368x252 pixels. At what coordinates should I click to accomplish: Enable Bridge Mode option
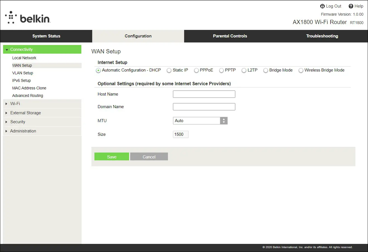click(x=266, y=70)
